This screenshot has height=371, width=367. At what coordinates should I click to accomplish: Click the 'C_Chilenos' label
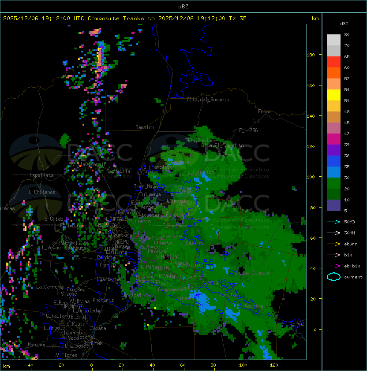pyautogui.click(x=42, y=192)
